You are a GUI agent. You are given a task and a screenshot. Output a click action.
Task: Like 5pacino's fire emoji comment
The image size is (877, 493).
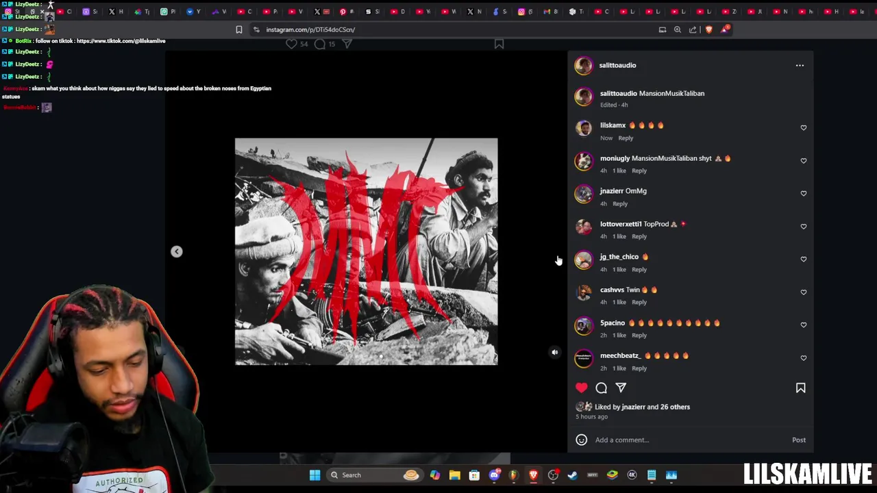point(804,325)
